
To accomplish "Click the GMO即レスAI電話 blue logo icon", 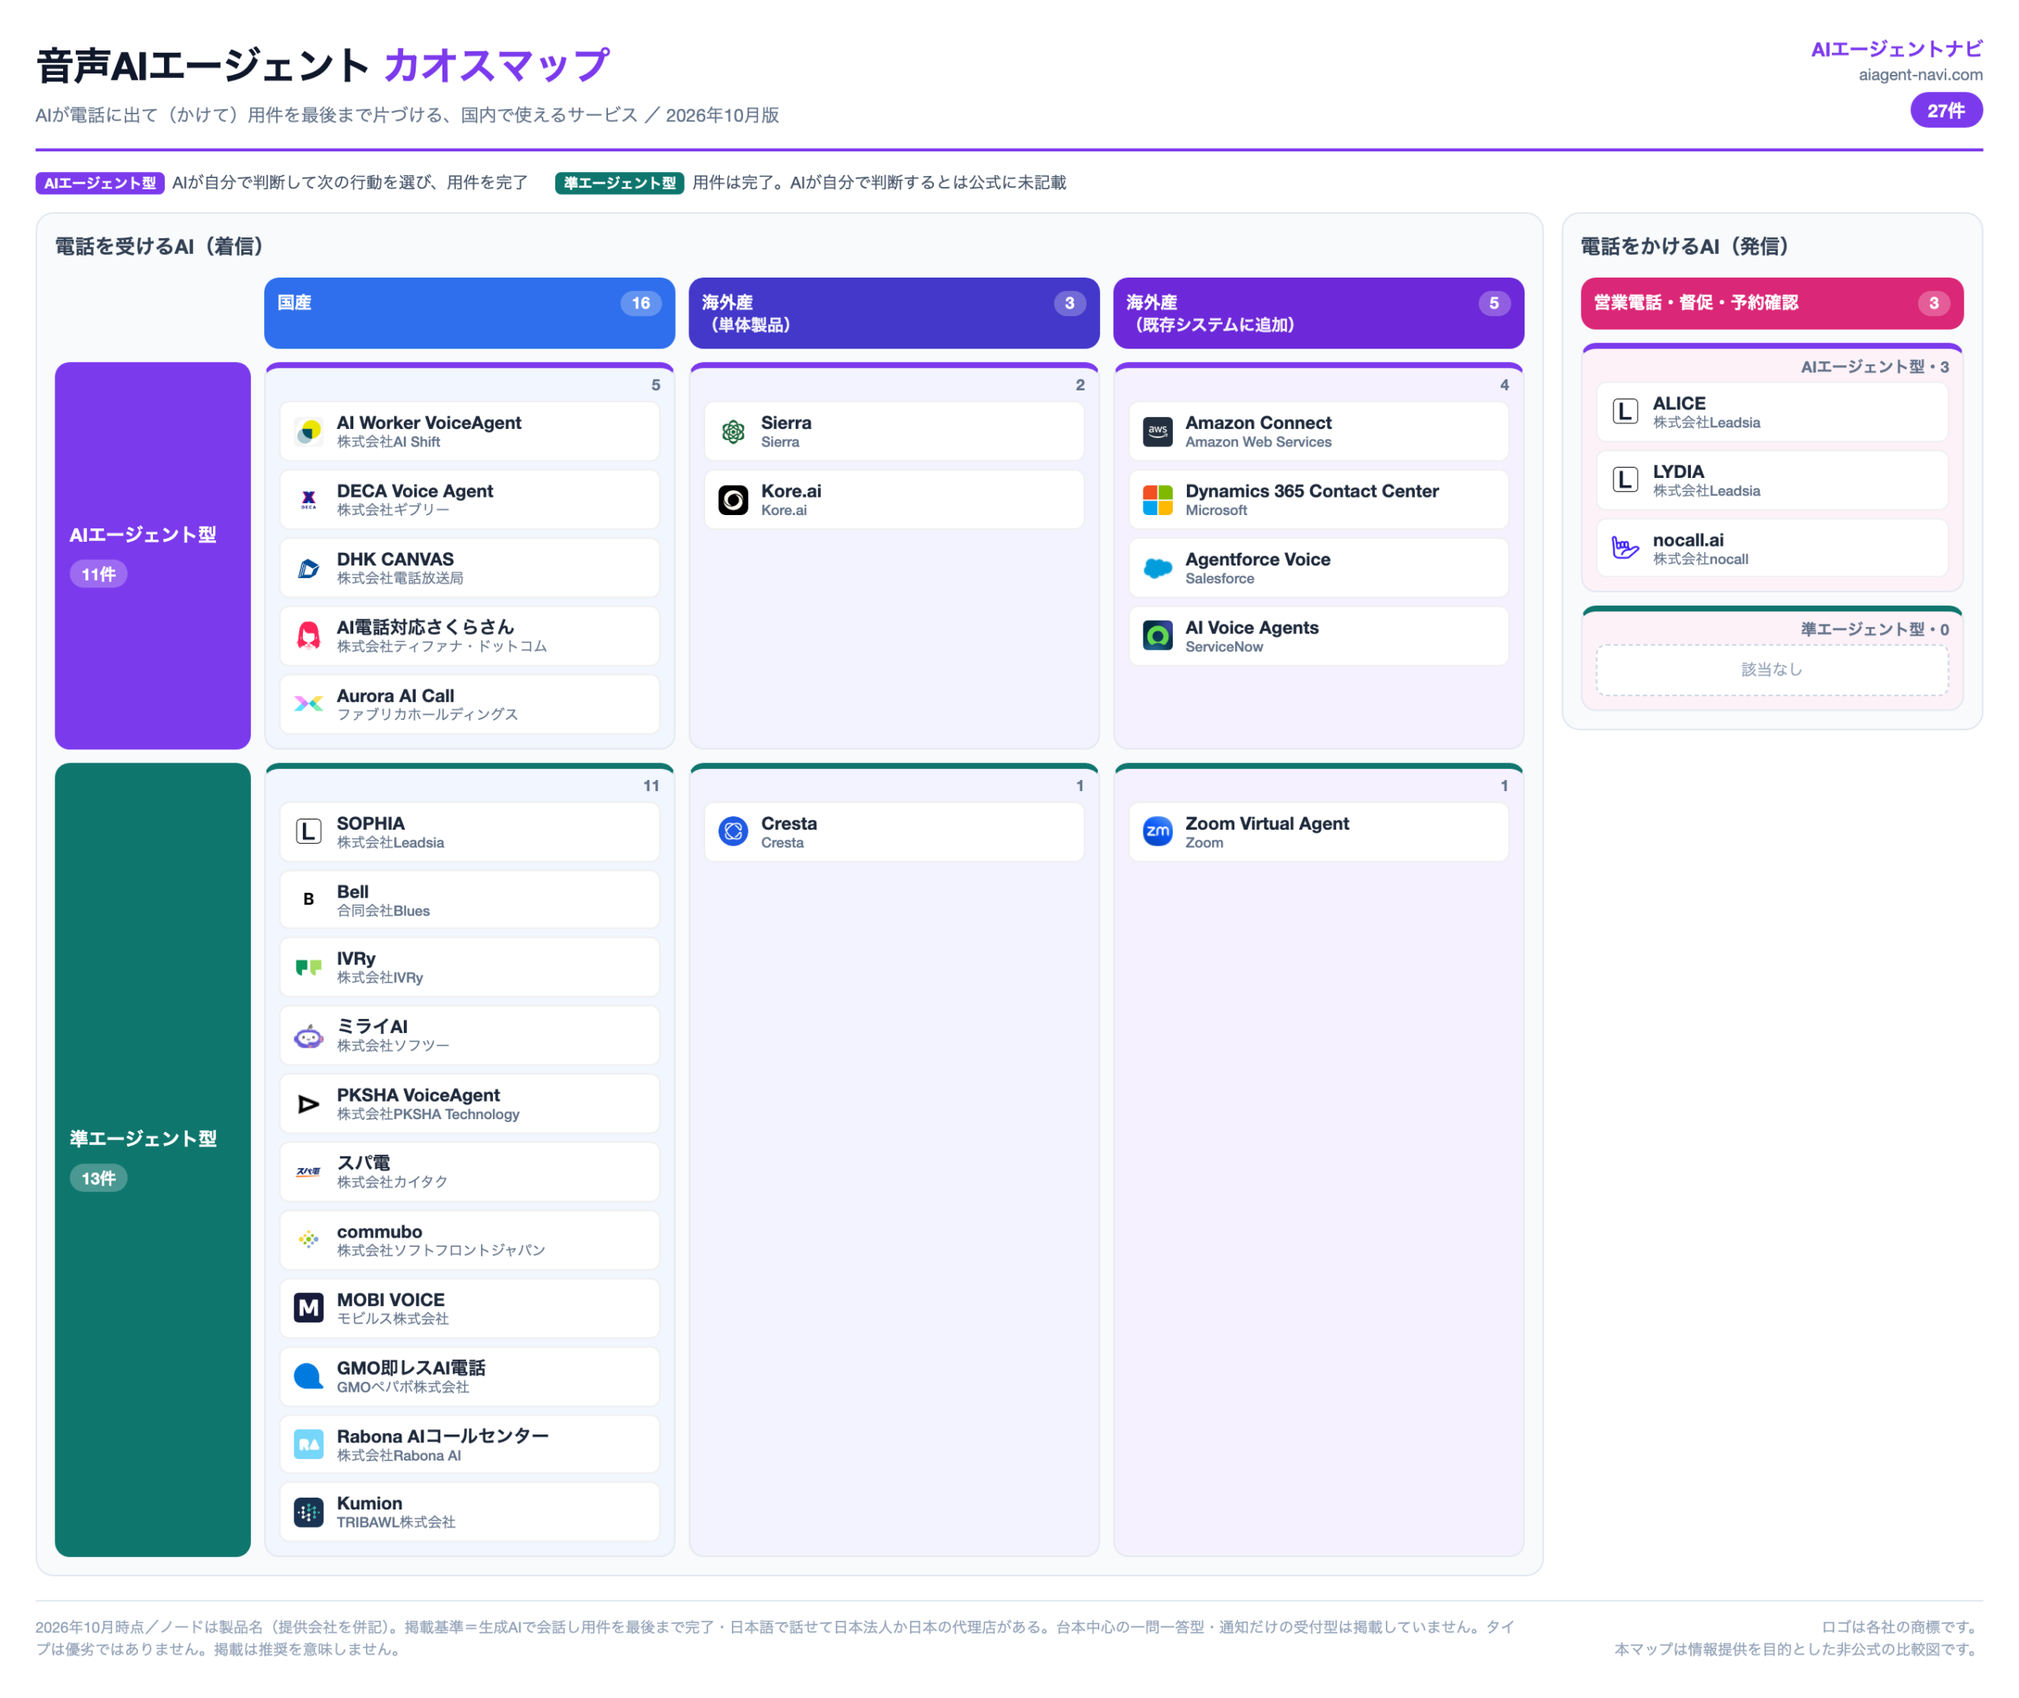I will tap(308, 1376).
